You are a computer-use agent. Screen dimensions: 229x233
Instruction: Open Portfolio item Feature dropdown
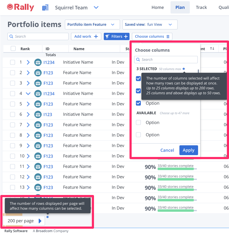coord(92,25)
